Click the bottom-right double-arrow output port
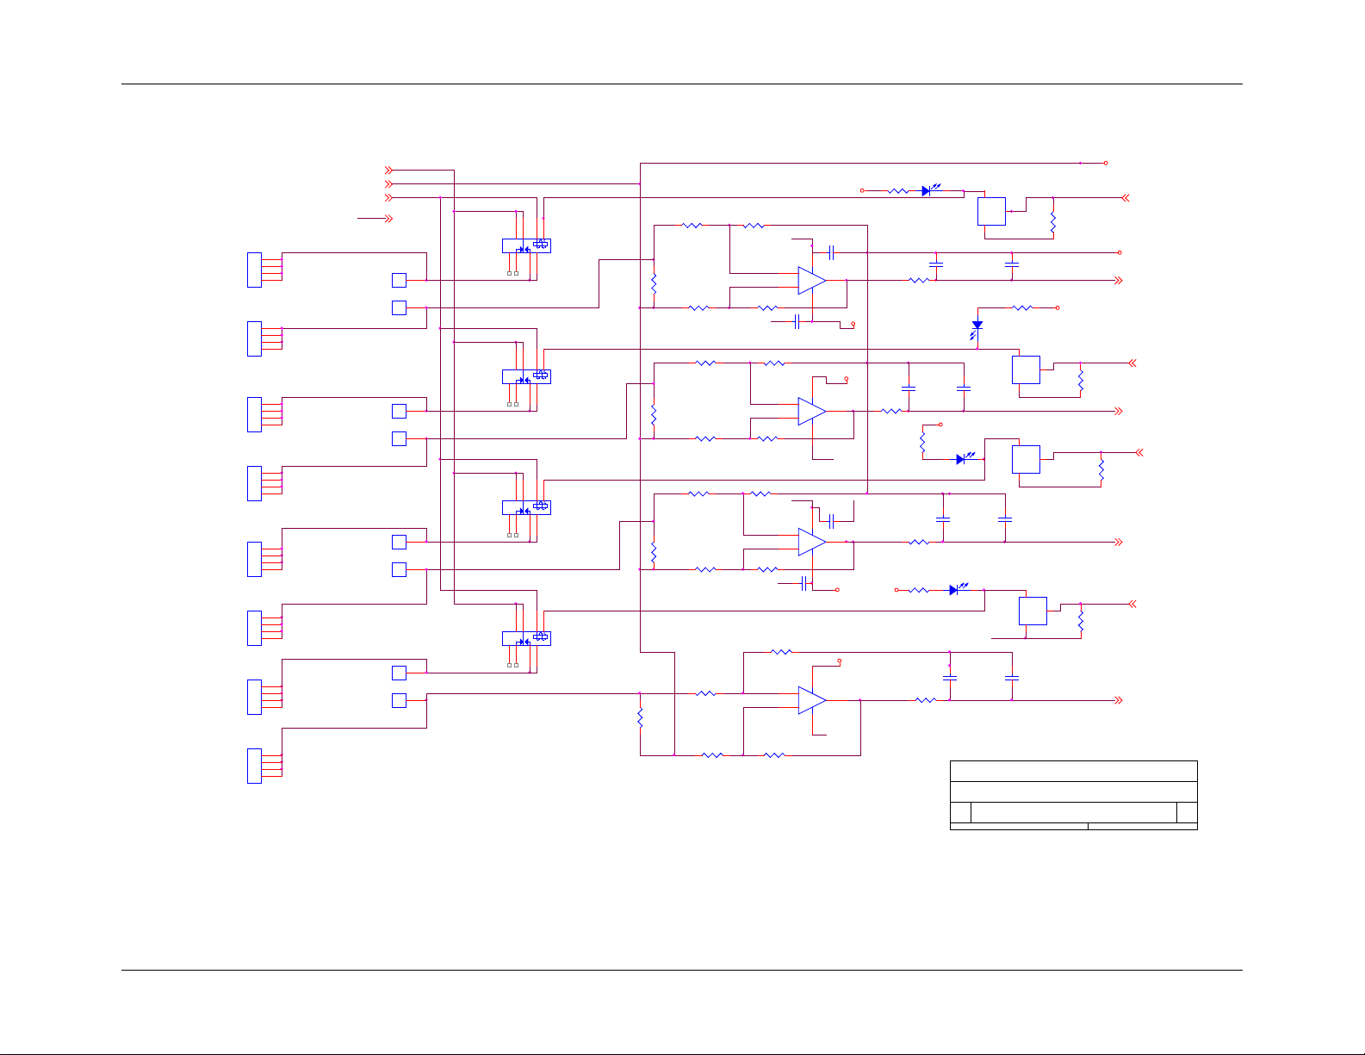1365x1055 pixels. click(x=1119, y=700)
